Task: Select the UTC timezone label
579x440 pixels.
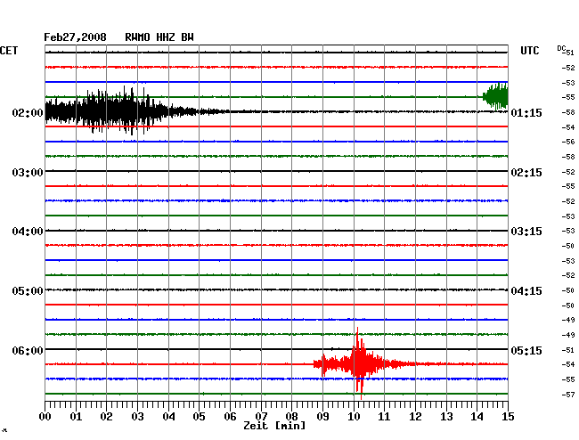Action: coord(529,51)
